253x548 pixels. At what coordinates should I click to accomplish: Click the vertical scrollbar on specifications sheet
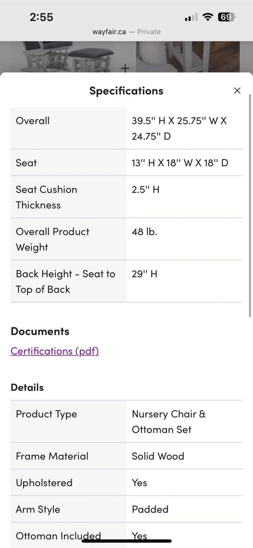250,205
